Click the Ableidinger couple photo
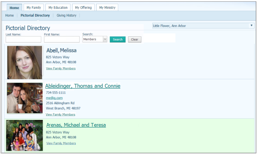The image size is (258, 155). tap(25, 98)
